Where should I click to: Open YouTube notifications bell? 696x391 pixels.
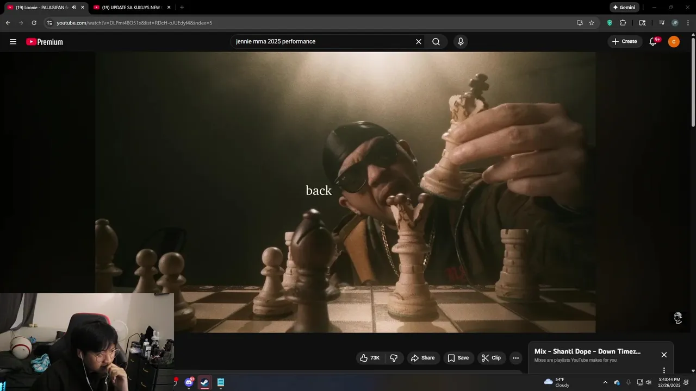(x=654, y=42)
